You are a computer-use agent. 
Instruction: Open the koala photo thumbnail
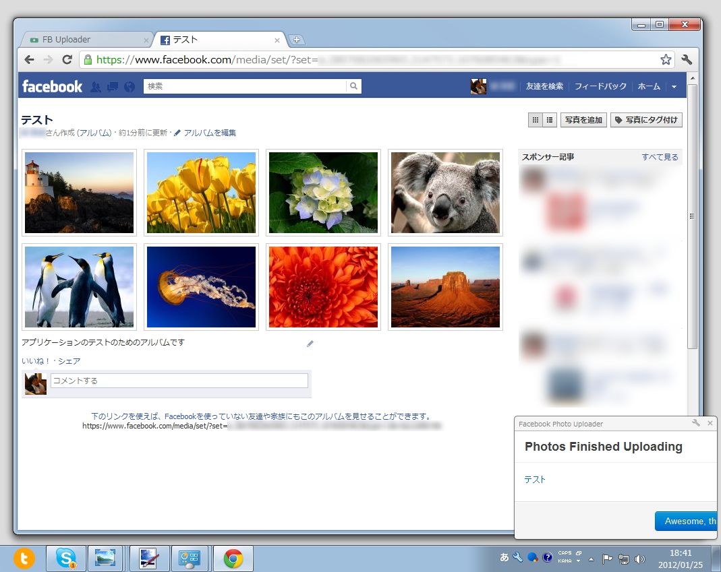pos(445,193)
